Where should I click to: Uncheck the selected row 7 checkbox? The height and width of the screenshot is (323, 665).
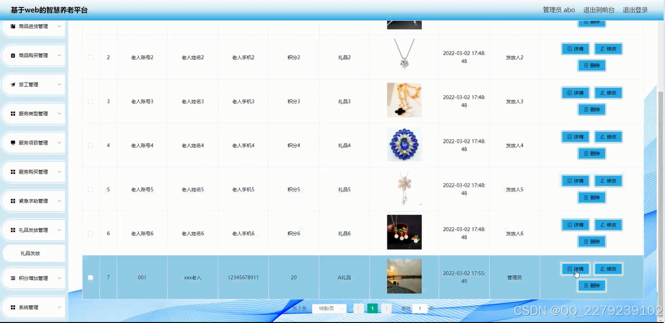pyautogui.click(x=91, y=277)
